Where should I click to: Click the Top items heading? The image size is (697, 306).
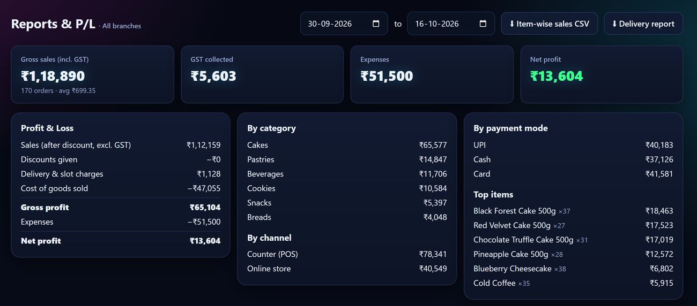coord(493,195)
